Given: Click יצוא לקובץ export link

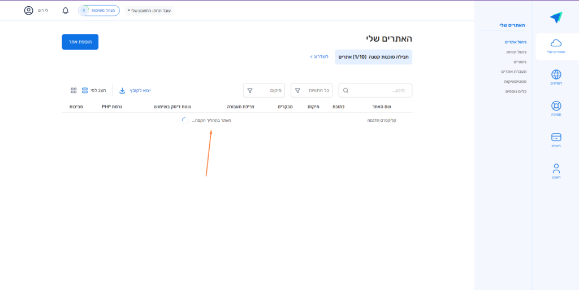Looking at the screenshot, I should click(x=140, y=90).
